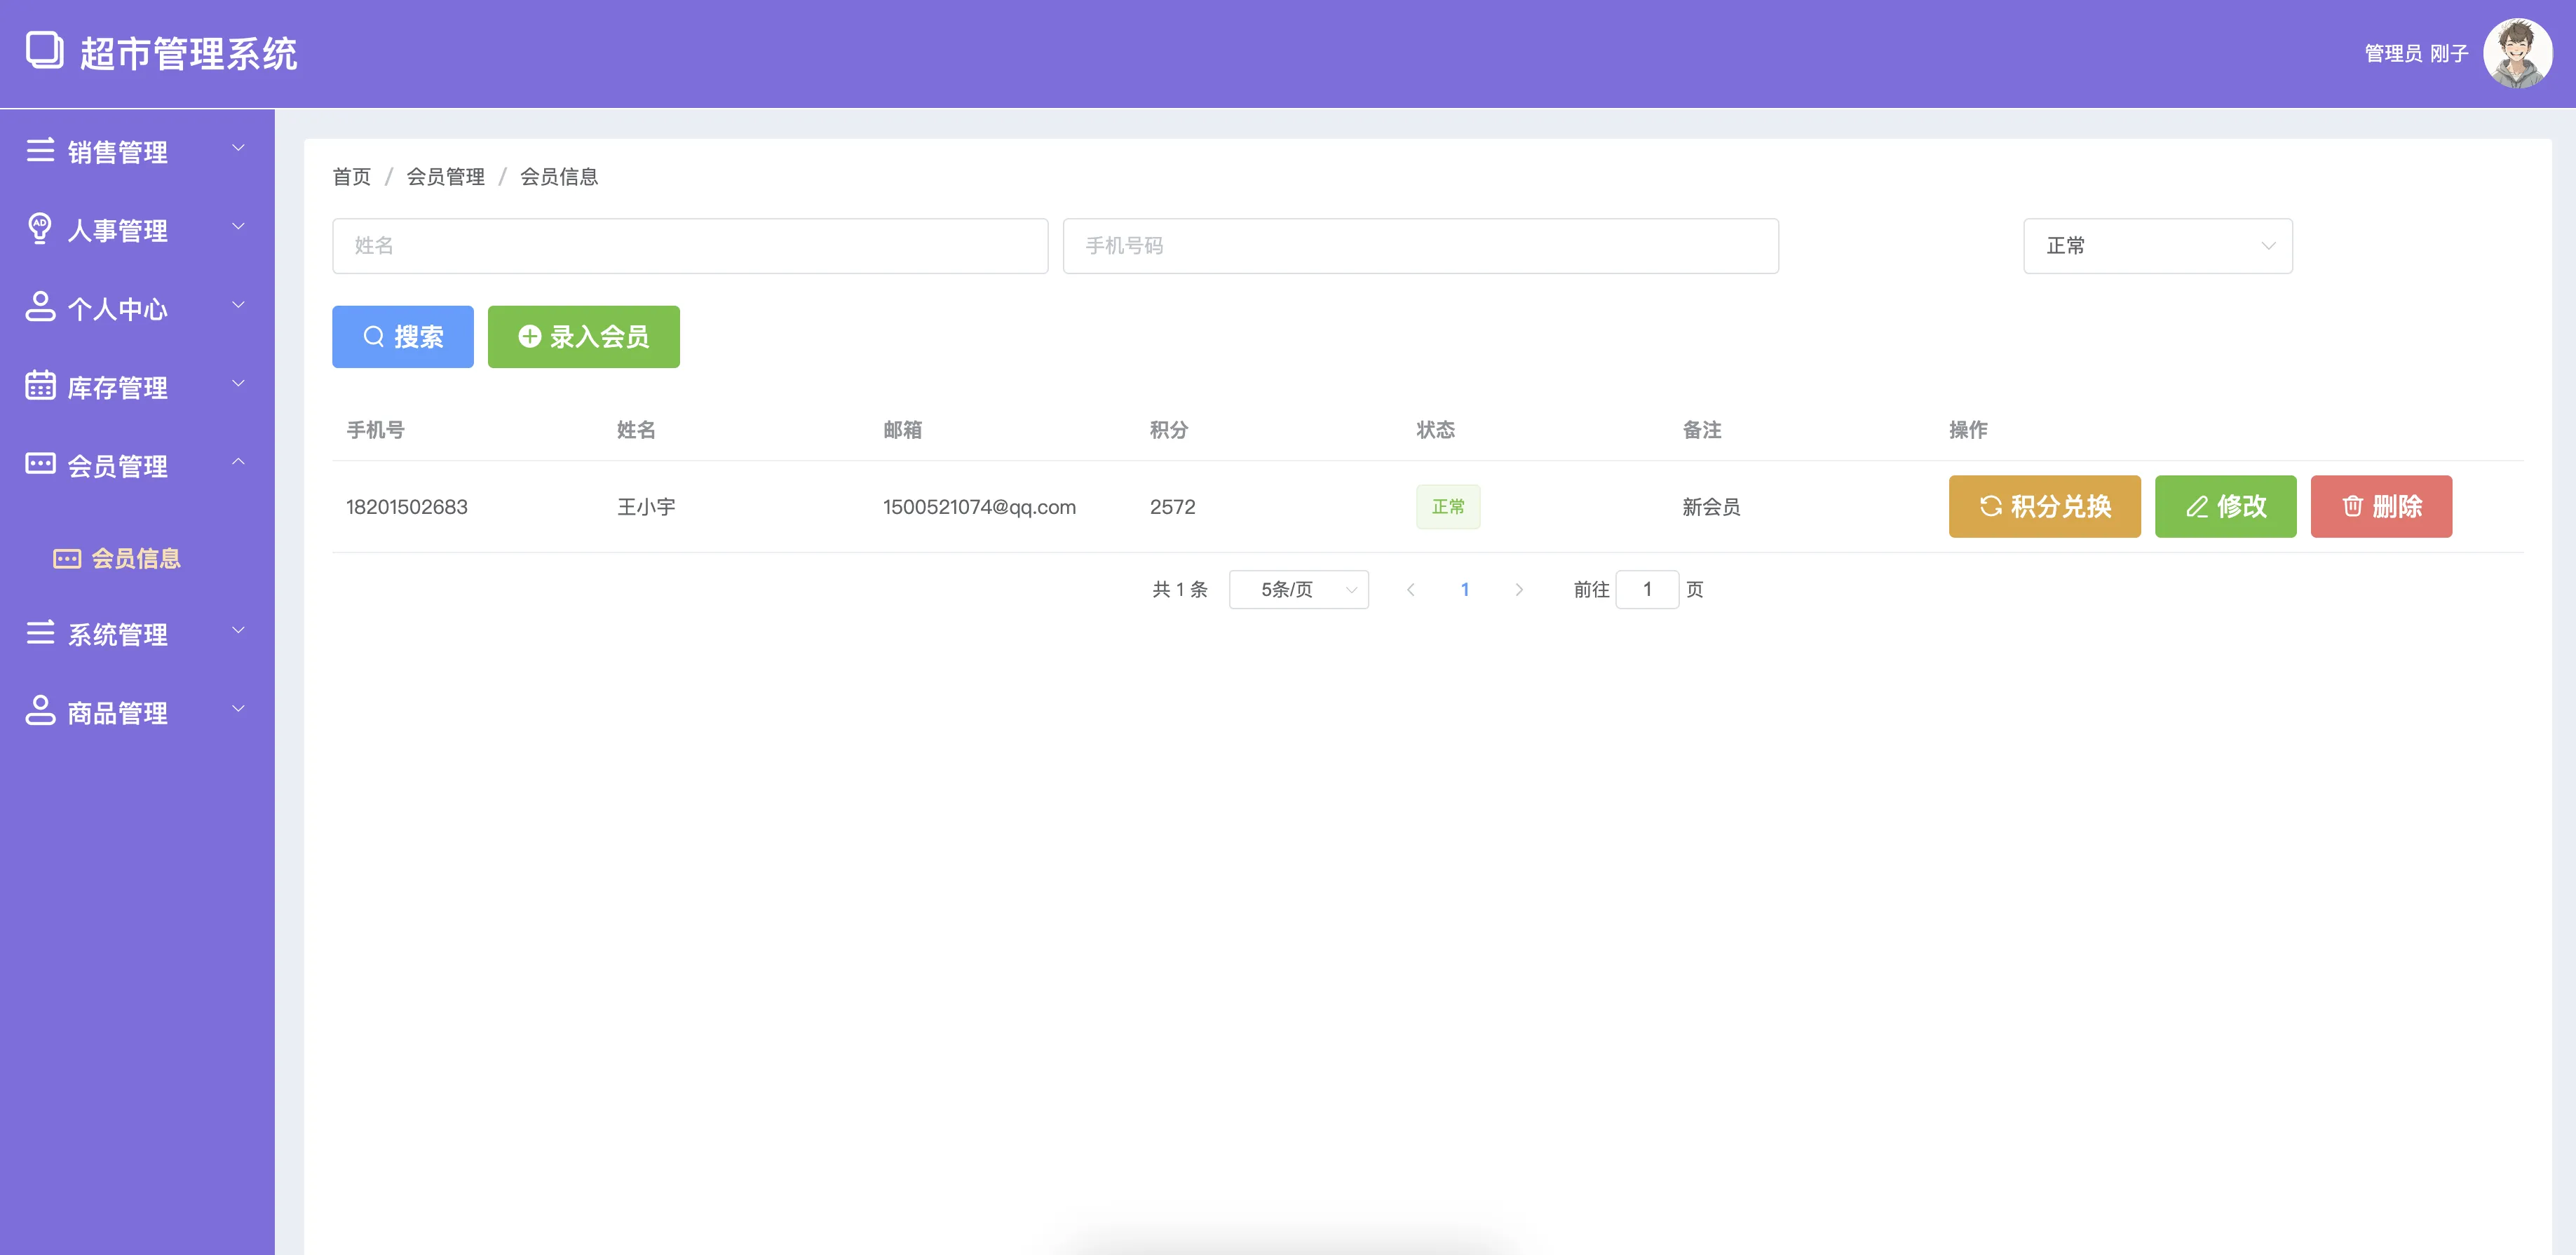Click the 会员管理 card icon

click(x=40, y=464)
